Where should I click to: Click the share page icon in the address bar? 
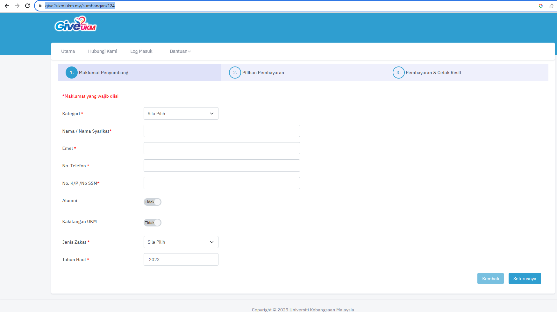pos(551,6)
